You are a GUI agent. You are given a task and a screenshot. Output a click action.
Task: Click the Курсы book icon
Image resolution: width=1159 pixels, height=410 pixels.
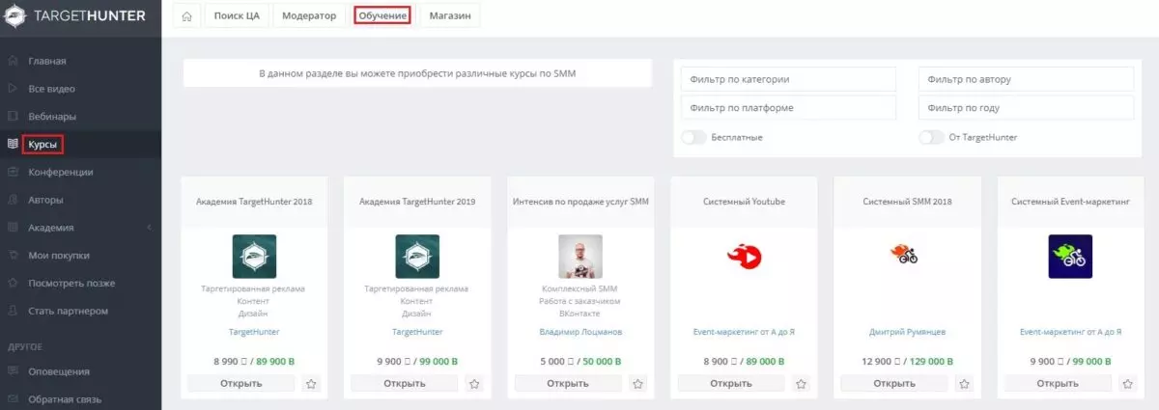click(13, 145)
